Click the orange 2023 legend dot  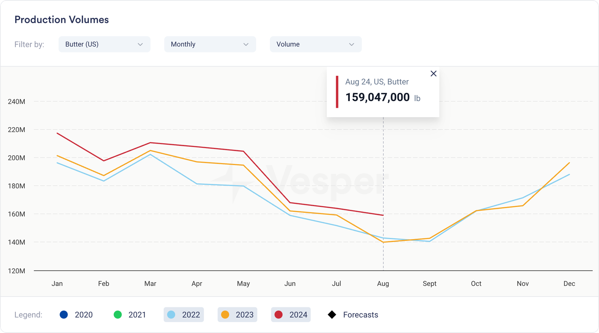pos(225,315)
